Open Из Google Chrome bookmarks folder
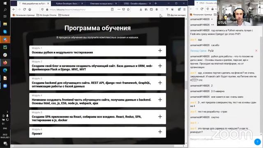The image size is (263, 148). (46, 15)
